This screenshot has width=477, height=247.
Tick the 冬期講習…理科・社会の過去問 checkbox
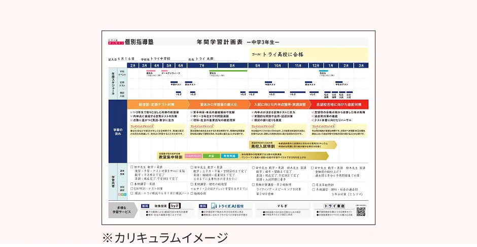[313, 190]
